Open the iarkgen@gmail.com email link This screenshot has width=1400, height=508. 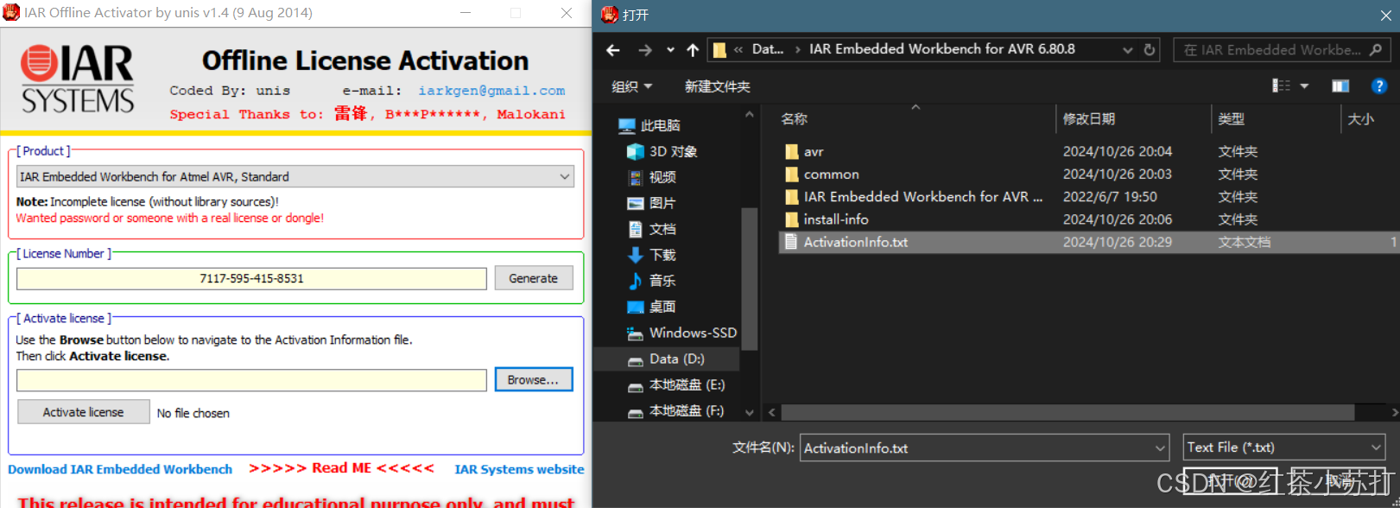(491, 91)
